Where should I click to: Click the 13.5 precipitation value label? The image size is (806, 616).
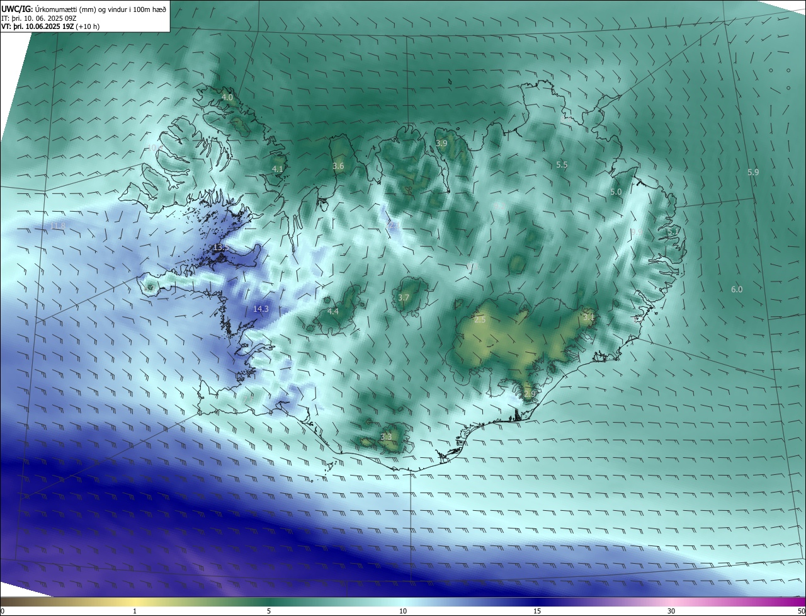(x=220, y=248)
